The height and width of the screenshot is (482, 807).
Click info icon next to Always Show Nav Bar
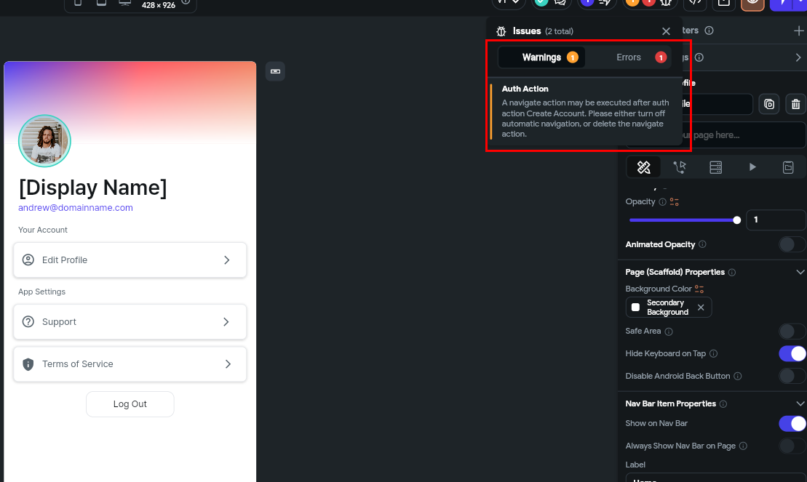tap(743, 446)
